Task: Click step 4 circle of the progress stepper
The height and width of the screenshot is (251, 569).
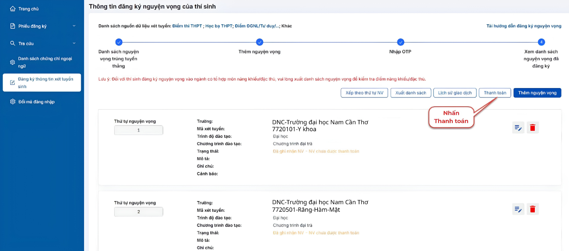Action: coord(541,42)
